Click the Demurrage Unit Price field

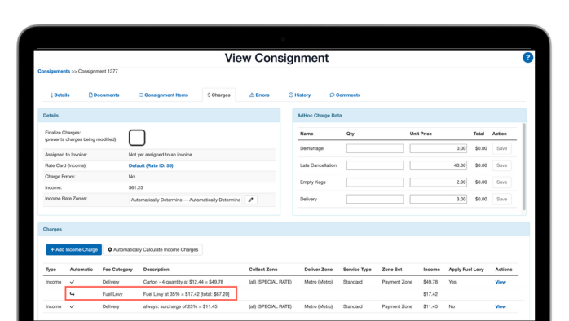click(x=439, y=148)
